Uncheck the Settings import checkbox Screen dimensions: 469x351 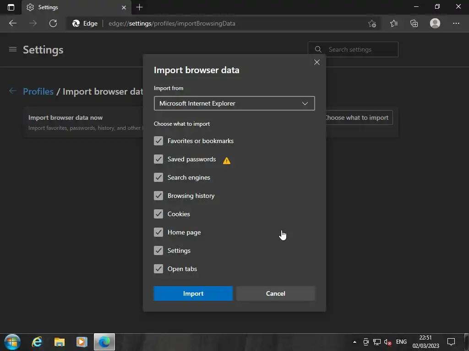(x=158, y=250)
